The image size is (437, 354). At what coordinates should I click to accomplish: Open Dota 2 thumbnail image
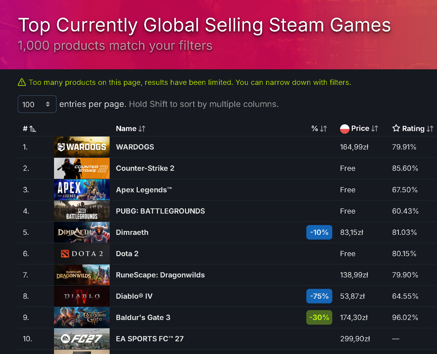click(x=82, y=254)
